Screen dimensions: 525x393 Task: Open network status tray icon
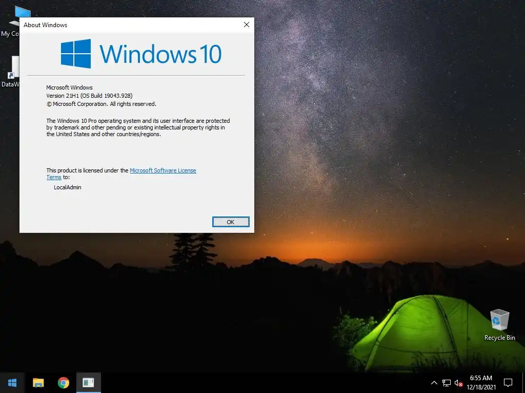pos(447,383)
